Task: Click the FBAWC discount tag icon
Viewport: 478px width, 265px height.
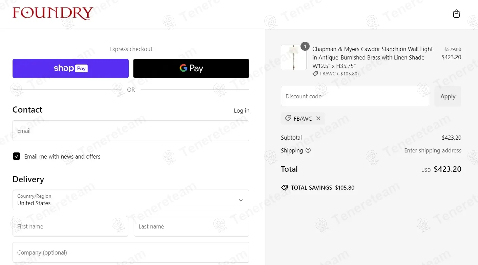Action: (288, 118)
